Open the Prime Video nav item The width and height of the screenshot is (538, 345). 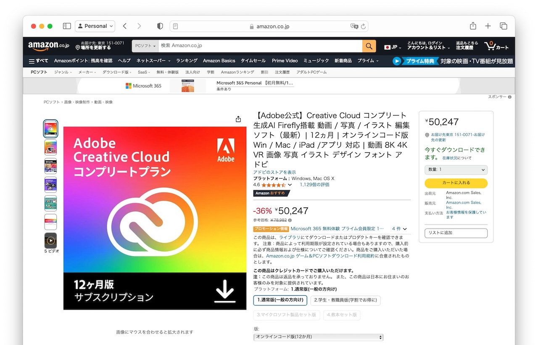[x=285, y=61]
